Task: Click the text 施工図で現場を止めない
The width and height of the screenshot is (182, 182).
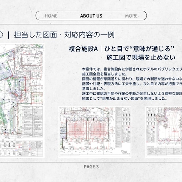Action: pyautogui.click(x=141, y=58)
